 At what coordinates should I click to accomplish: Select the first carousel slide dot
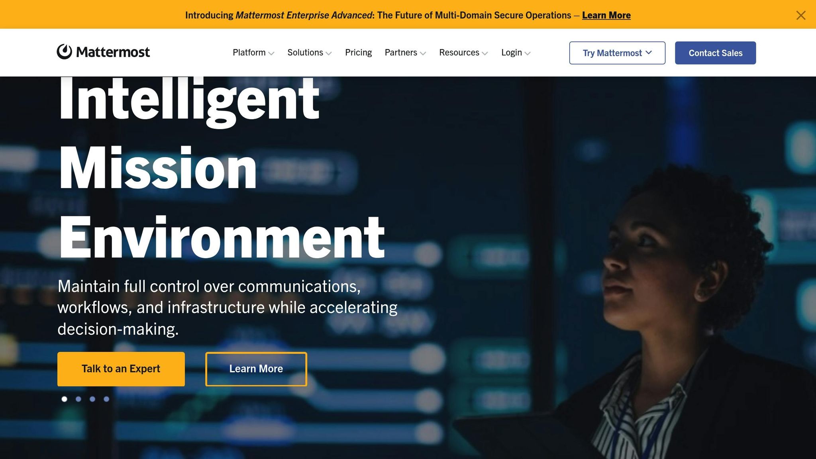pos(64,399)
